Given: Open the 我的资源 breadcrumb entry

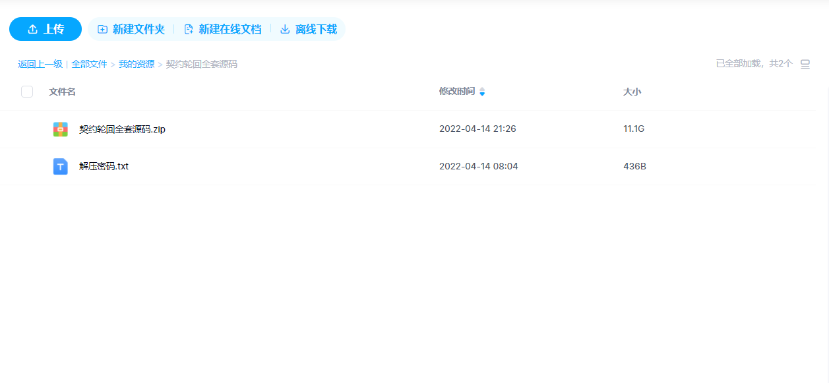Looking at the screenshot, I should (135, 63).
